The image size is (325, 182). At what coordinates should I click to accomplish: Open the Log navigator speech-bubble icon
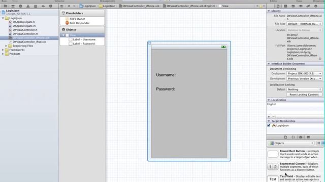click(x=51, y=6)
